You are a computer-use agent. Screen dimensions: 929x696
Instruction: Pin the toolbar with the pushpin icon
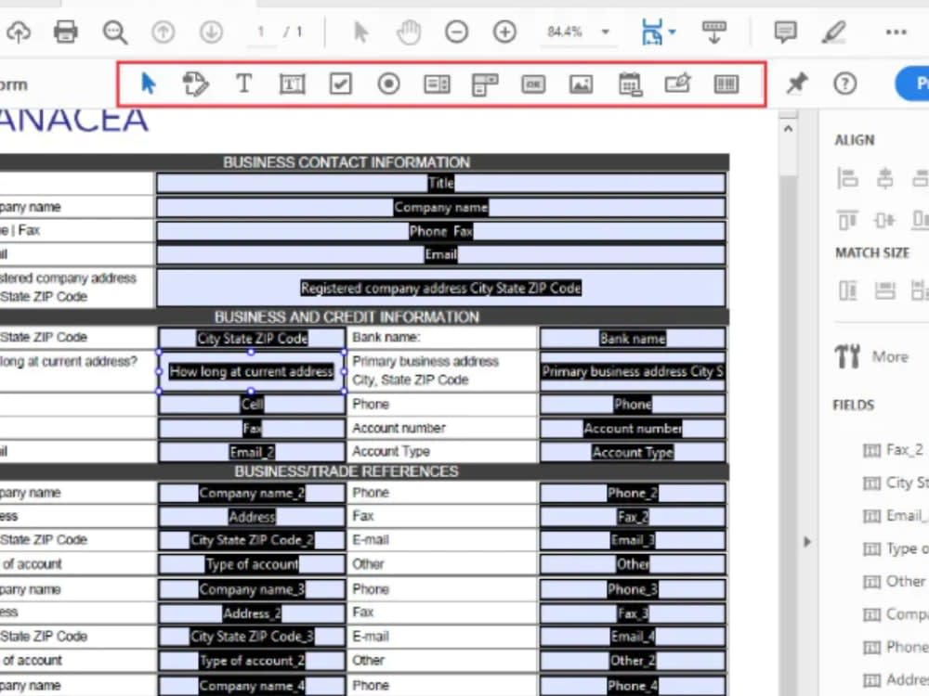coord(797,84)
